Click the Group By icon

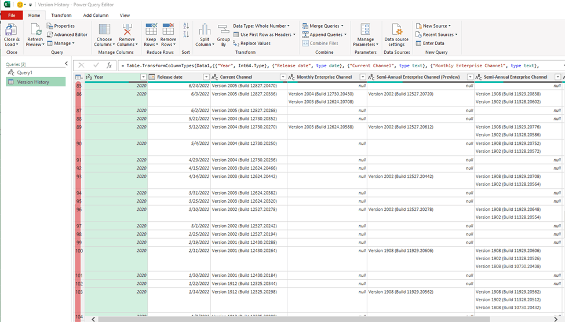pos(224,30)
